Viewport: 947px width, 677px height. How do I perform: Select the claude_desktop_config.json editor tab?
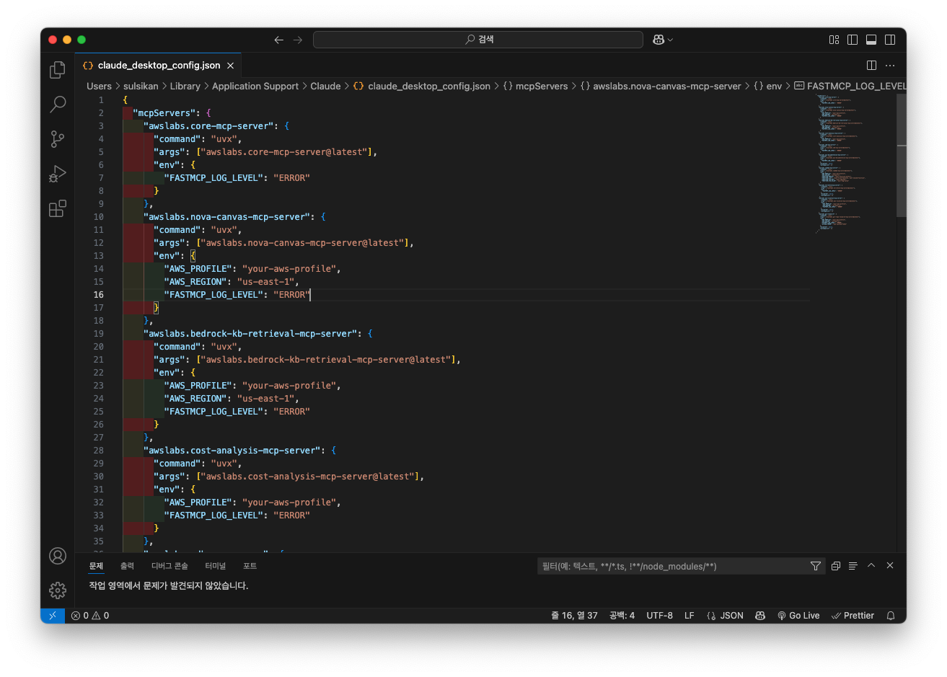click(159, 66)
